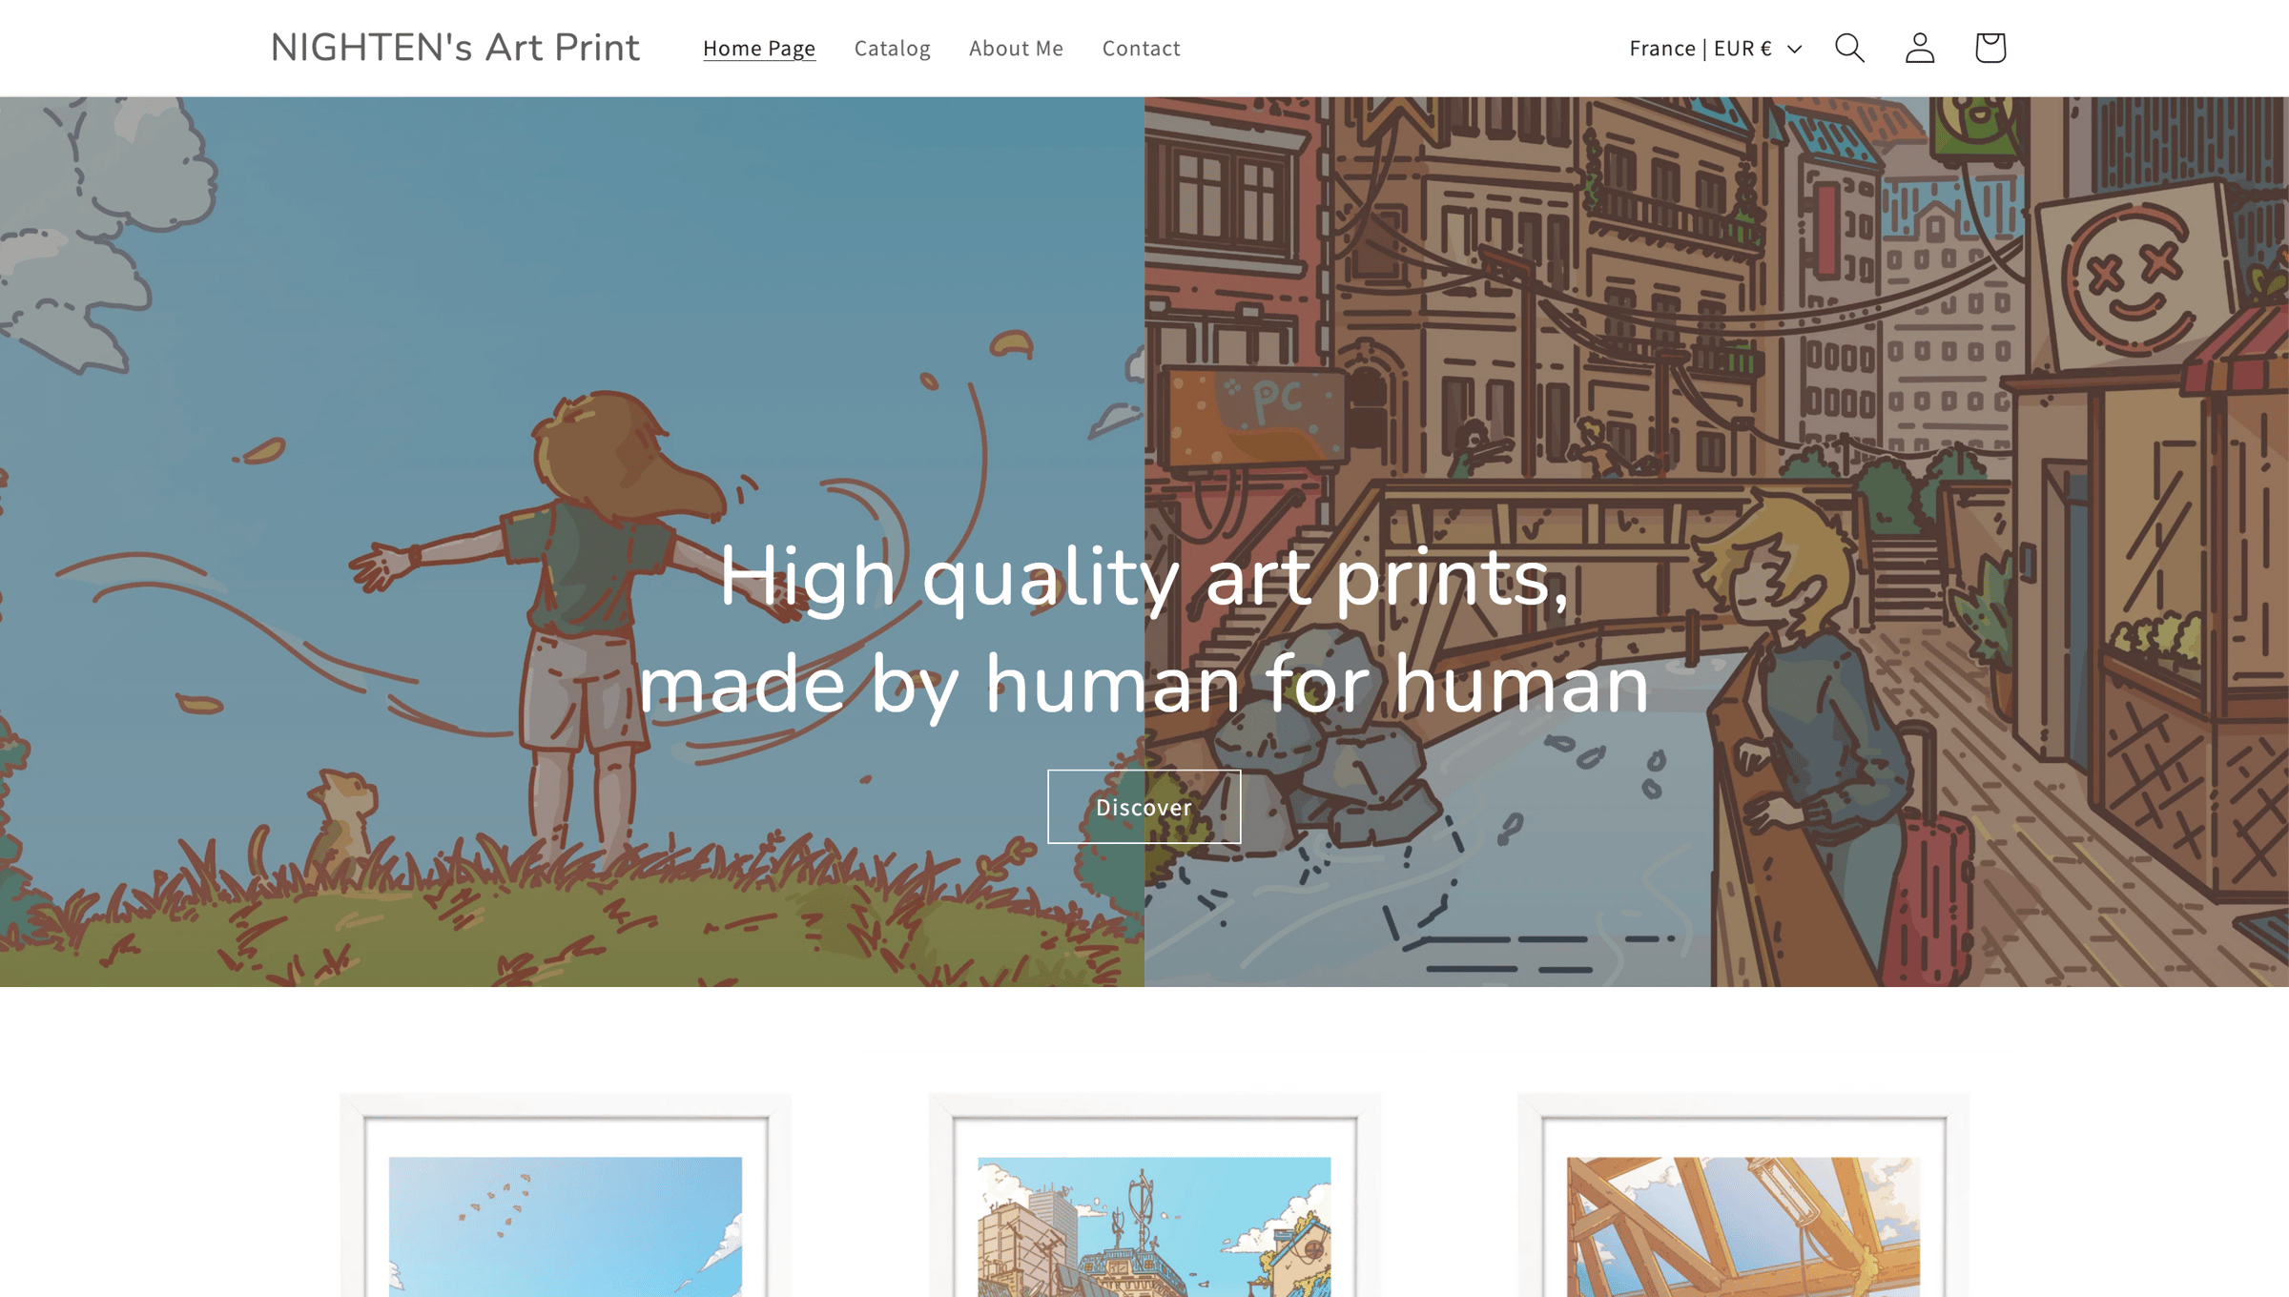Click the account login person icon
Viewport: 2289px width, 1297px height.
pyautogui.click(x=1920, y=48)
